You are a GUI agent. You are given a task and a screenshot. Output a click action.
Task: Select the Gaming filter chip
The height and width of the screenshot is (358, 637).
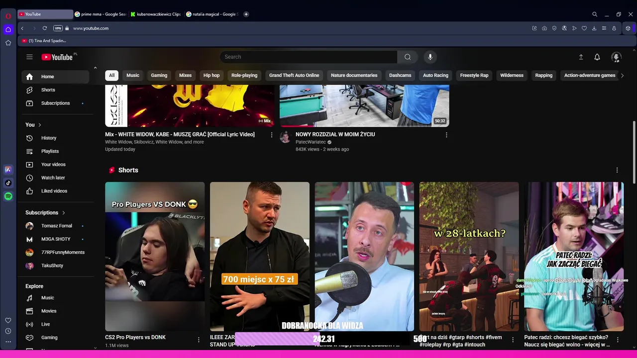click(159, 76)
